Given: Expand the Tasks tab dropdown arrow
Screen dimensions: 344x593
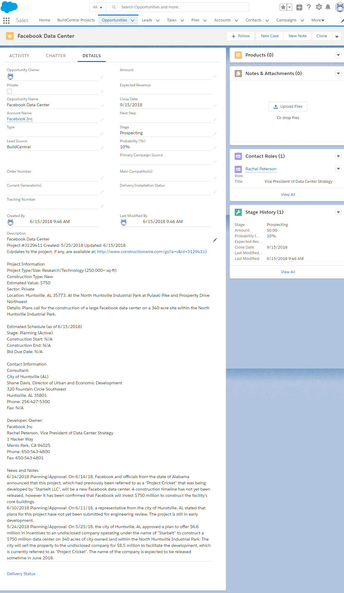Looking at the screenshot, I should click(x=182, y=20).
